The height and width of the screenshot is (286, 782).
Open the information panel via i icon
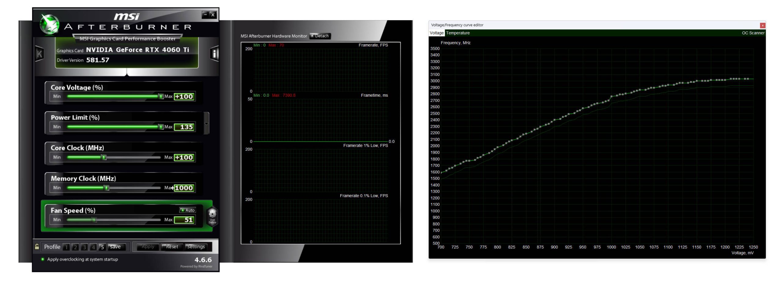click(x=215, y=54)
